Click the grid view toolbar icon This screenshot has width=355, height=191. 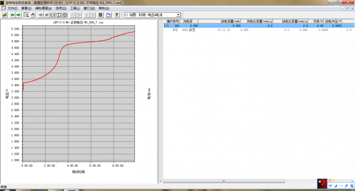click(x=101, y=15)
